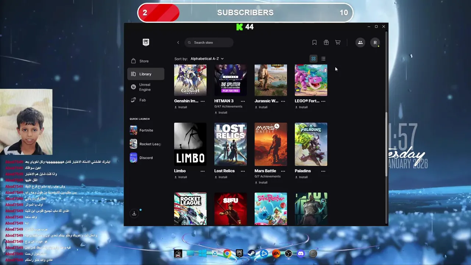Viewport: 471px width, 265px height.
Task: Open Steam from the dock
Action: pyautogui.click(x=252, y=254)
